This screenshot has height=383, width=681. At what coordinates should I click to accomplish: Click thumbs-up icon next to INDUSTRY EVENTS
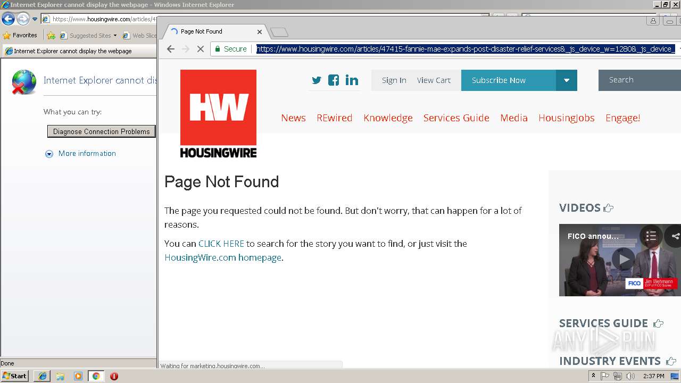pos(671,361)
